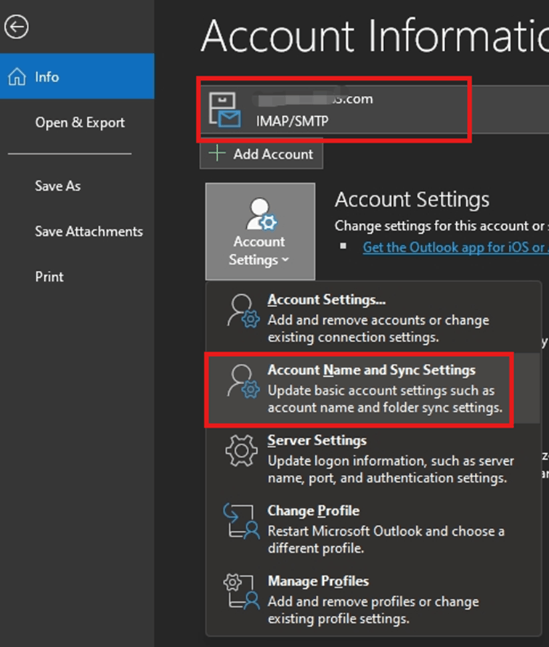Click the Add Account button

(x=261, y=155)
